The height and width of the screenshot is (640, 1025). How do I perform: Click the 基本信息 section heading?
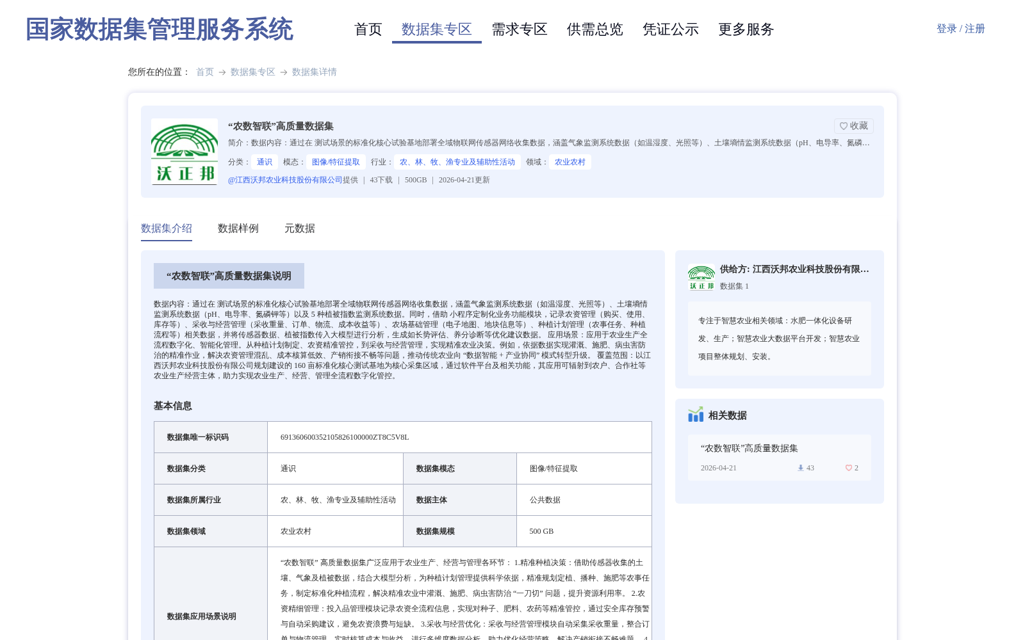coord(173,406)
